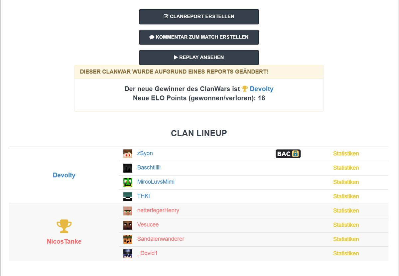Open Statistiken for Sandalenwanderer
The image size is (399, 276).
click(346, 239)
